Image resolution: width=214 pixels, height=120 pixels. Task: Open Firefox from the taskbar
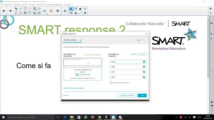click(x=93, y=117)
